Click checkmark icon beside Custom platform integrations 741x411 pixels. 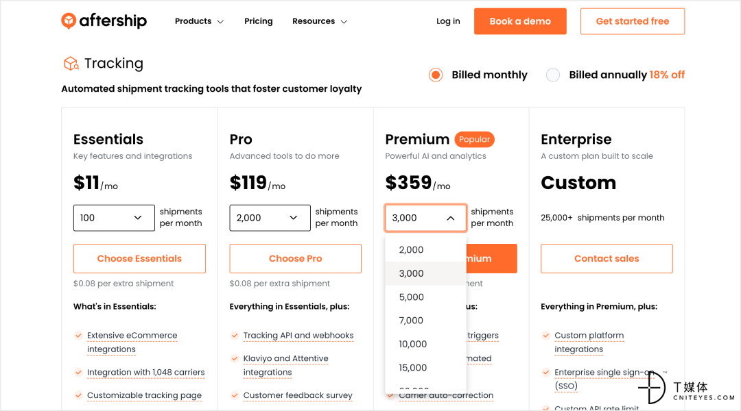point(546,336)
